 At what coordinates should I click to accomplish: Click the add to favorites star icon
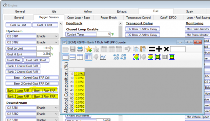tap(89, 49)
